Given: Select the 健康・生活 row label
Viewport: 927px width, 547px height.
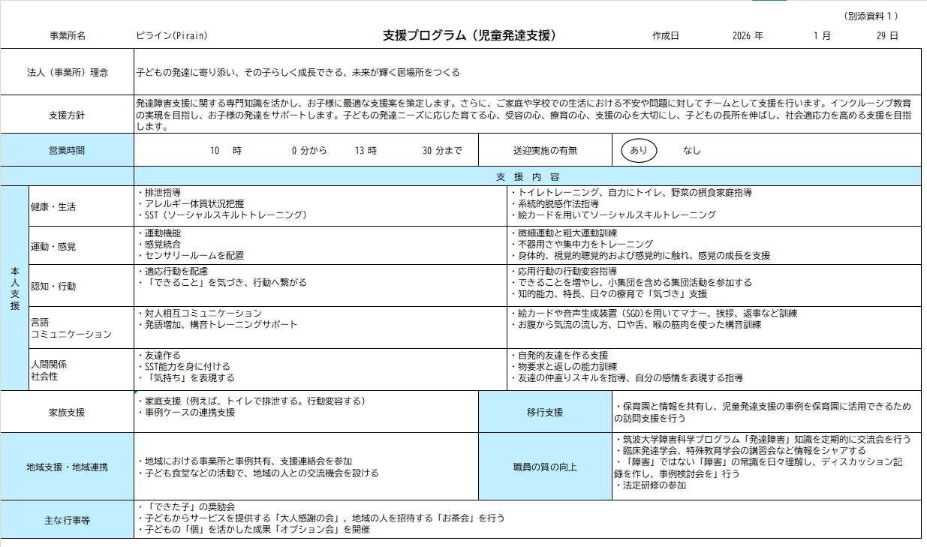Looking at the screenshot, I should (53, 206).
